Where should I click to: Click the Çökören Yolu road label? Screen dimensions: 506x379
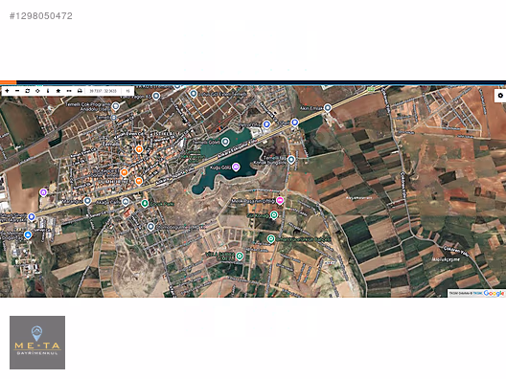[x=456, y=251]
